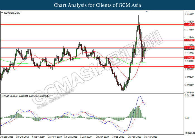Image resolution: width=195 pixels, height=139 pixels.
Task: Click the 1.13580 price axis value
Action: [189, 29]
